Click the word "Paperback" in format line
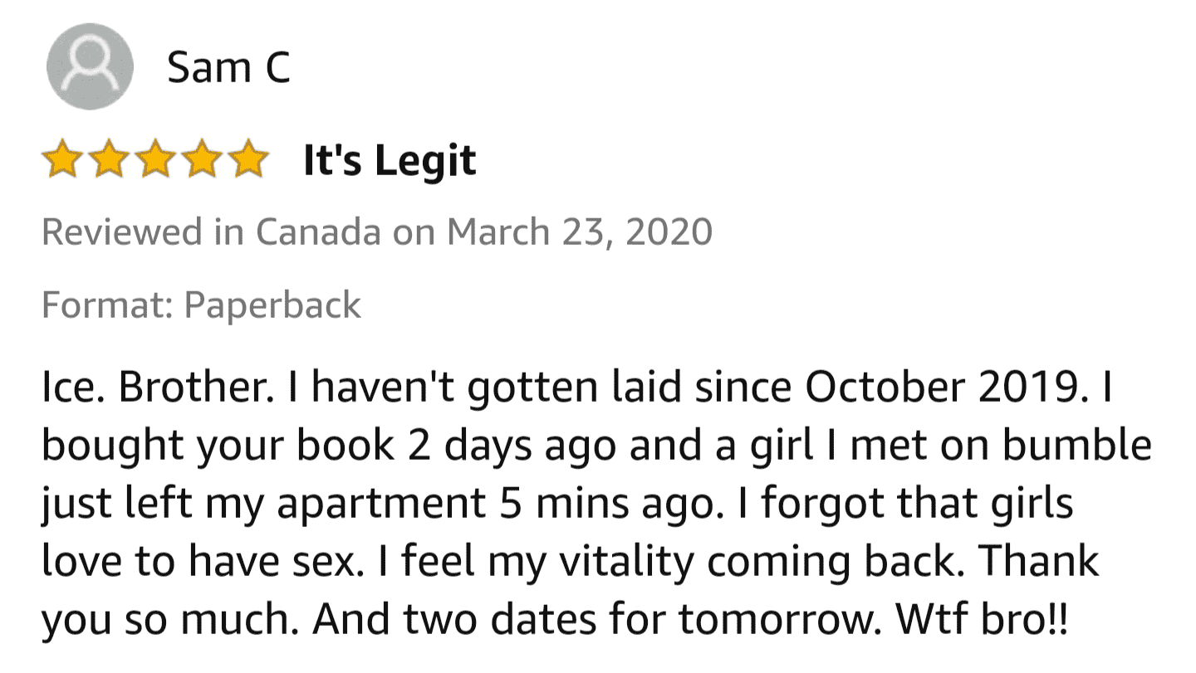This screenshot has width=1196, height=673. point(272,305)
